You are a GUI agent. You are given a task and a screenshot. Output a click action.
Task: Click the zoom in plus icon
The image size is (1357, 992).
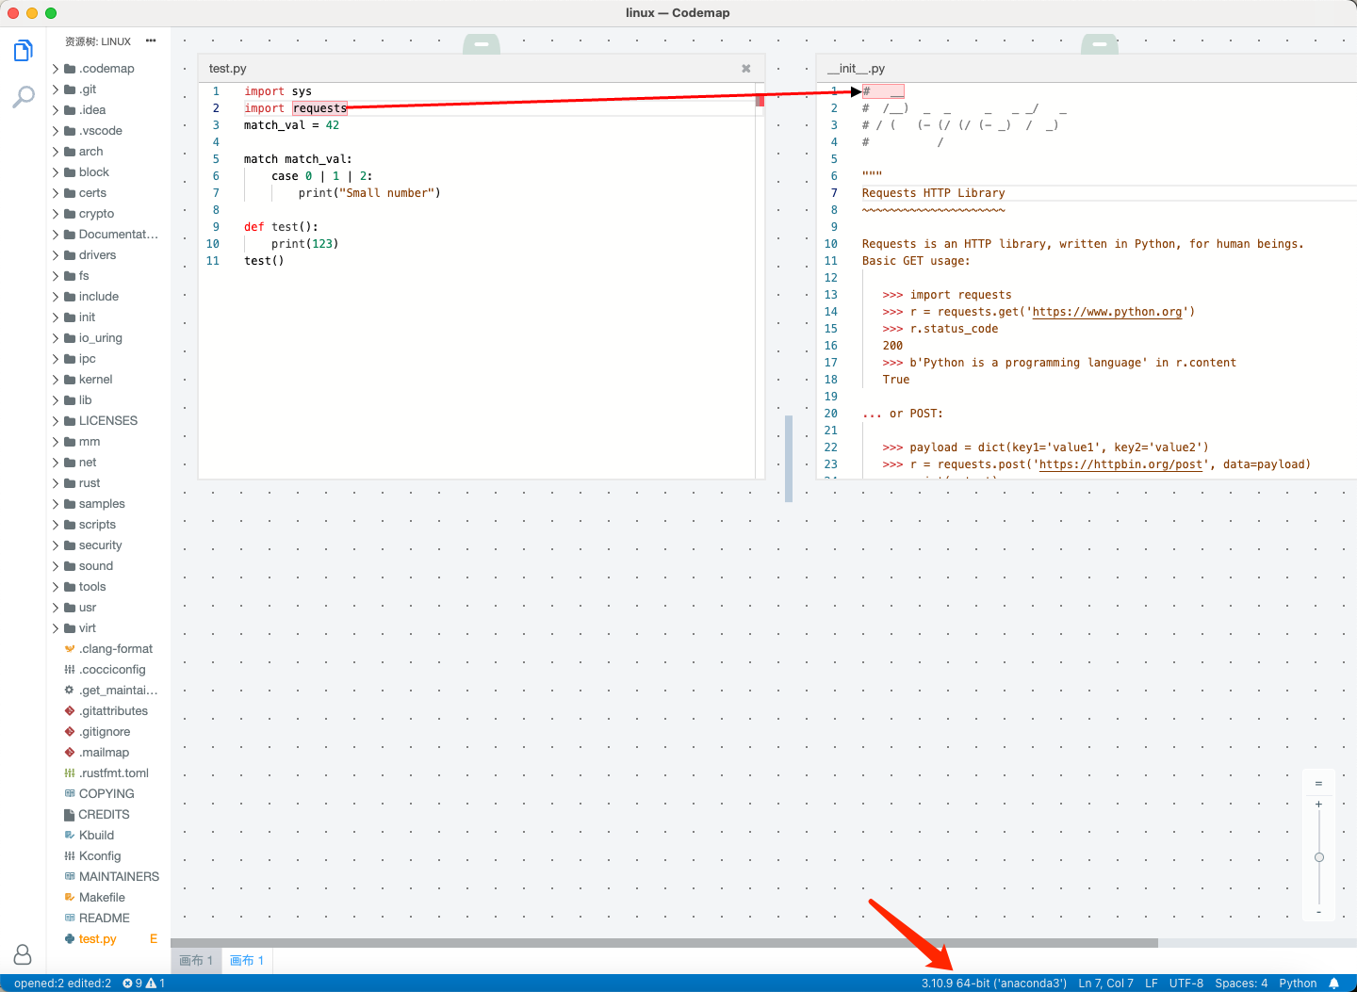click(1318, 805)
